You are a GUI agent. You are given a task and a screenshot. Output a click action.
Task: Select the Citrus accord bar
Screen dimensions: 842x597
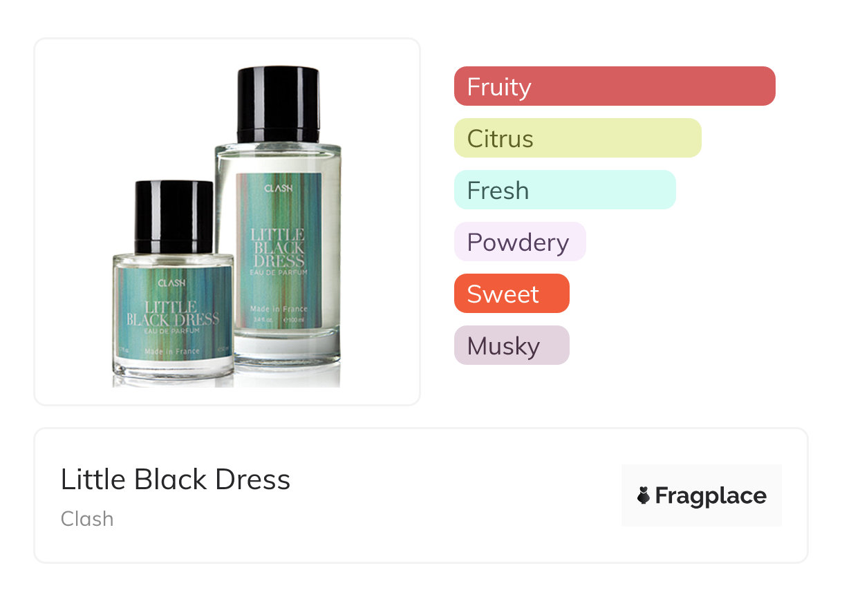tap(578, 138)
